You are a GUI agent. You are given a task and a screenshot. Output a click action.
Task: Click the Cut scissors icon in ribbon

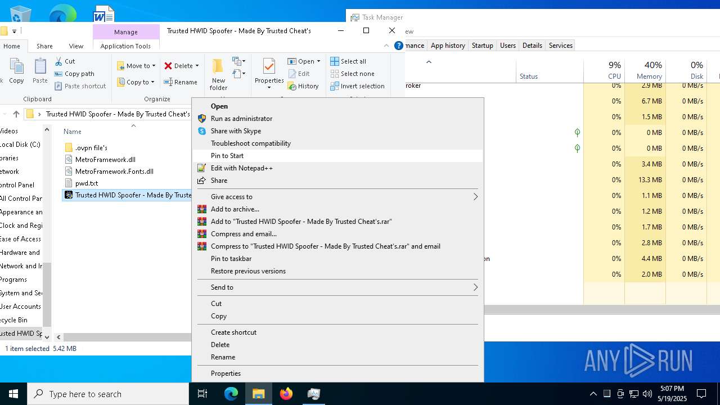click(58, 61)
